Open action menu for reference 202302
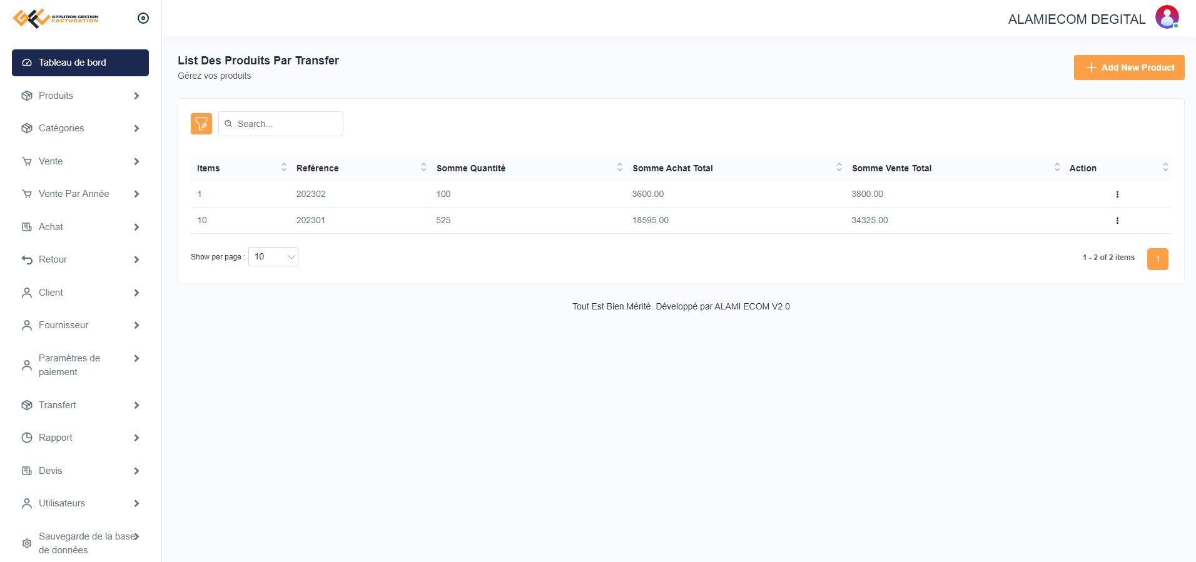 [x=1117, y=194]
